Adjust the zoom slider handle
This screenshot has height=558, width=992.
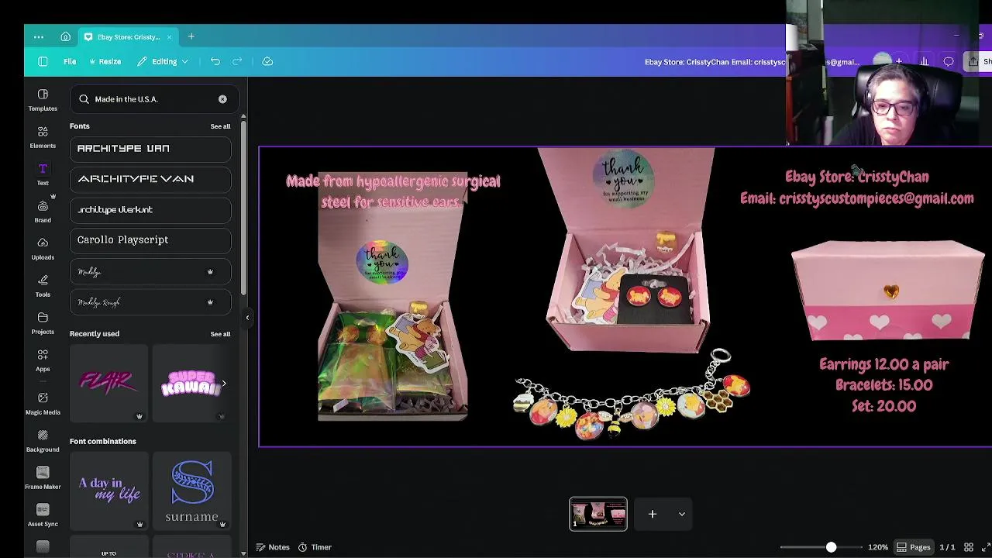[x=831, y=547]
